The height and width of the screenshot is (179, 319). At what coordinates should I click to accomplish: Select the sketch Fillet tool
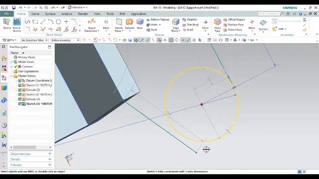tap(74, 21)
